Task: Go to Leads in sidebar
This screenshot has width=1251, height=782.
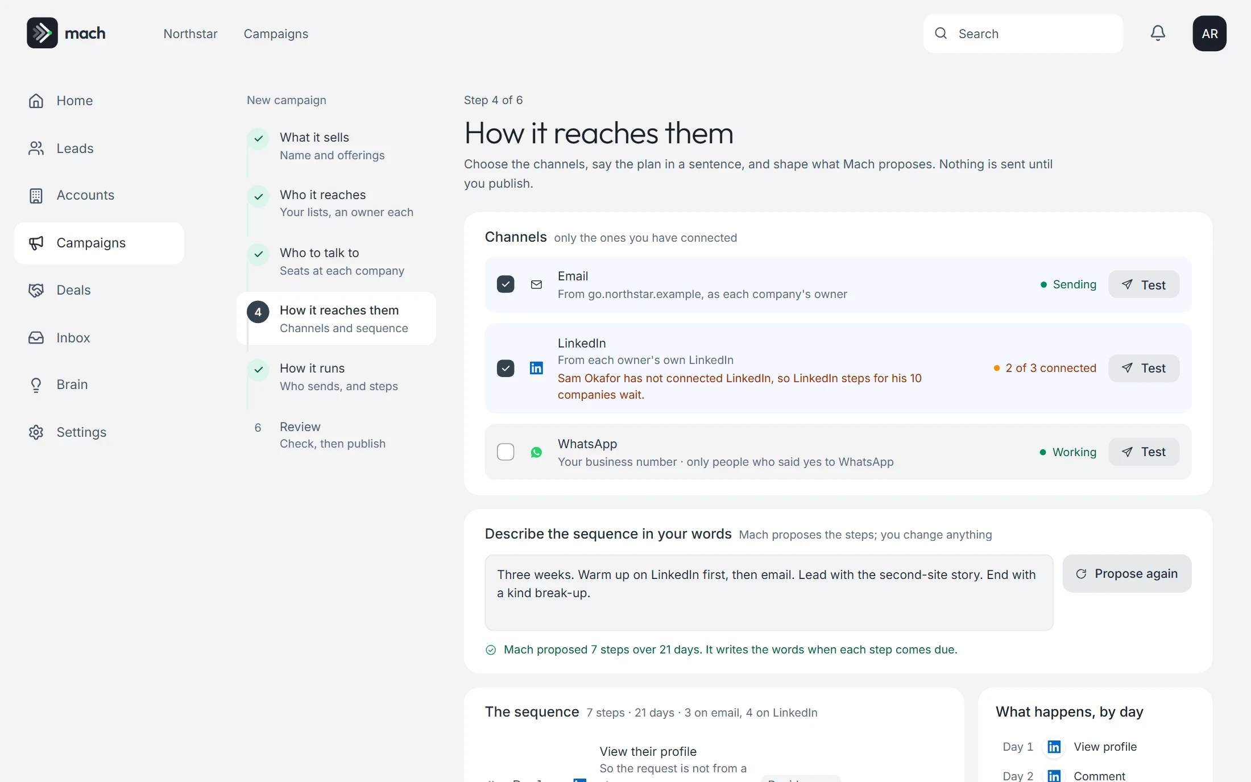Action: (x=99, y=148)
